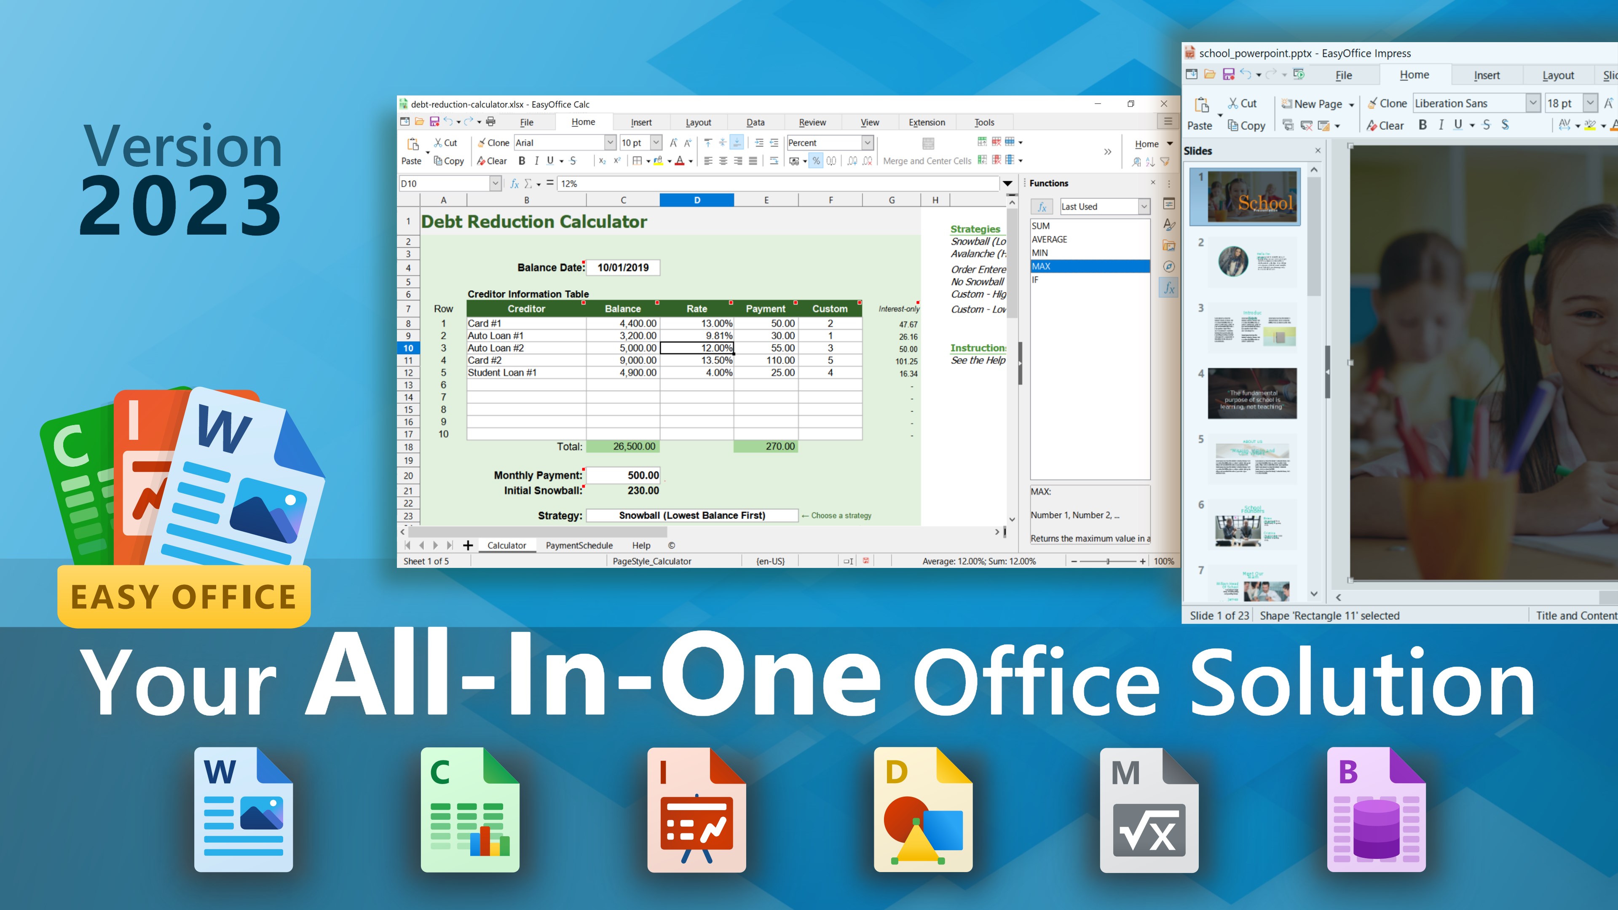Click Start Presentation icon in Impress
1618x910 pixels.
point(1299,75)
